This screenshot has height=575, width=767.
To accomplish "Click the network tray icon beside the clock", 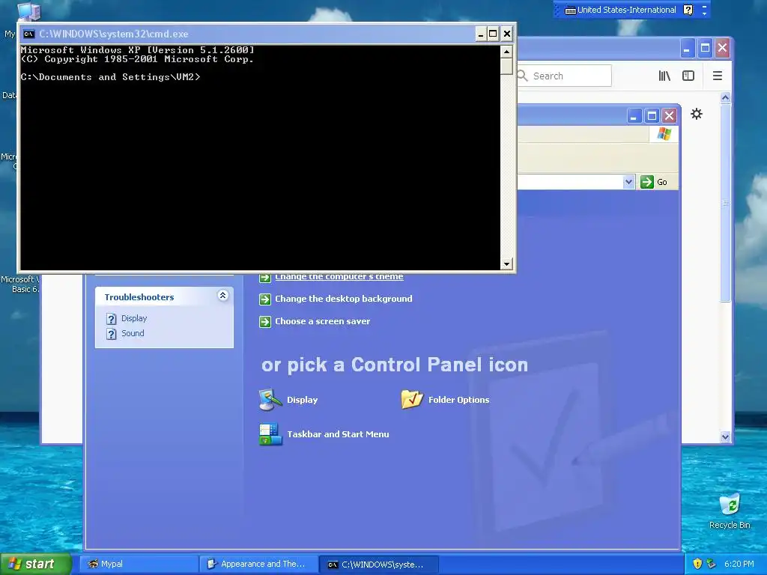I will [712, 564].
